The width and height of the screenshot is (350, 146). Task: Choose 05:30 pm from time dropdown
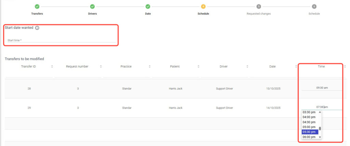coord(309,132)
